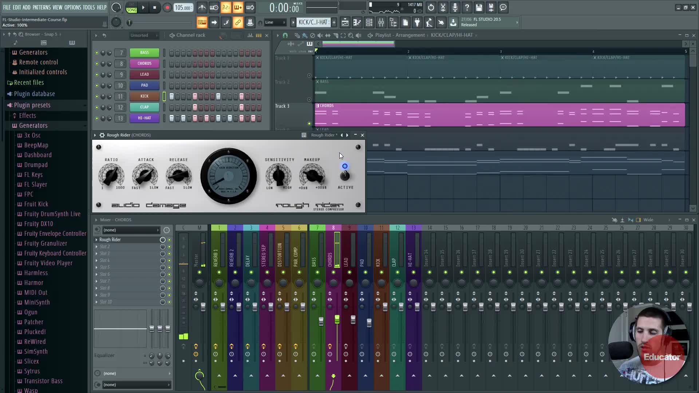
Task: Open the Unsorted channel filter dropdown
Action: 144,35
